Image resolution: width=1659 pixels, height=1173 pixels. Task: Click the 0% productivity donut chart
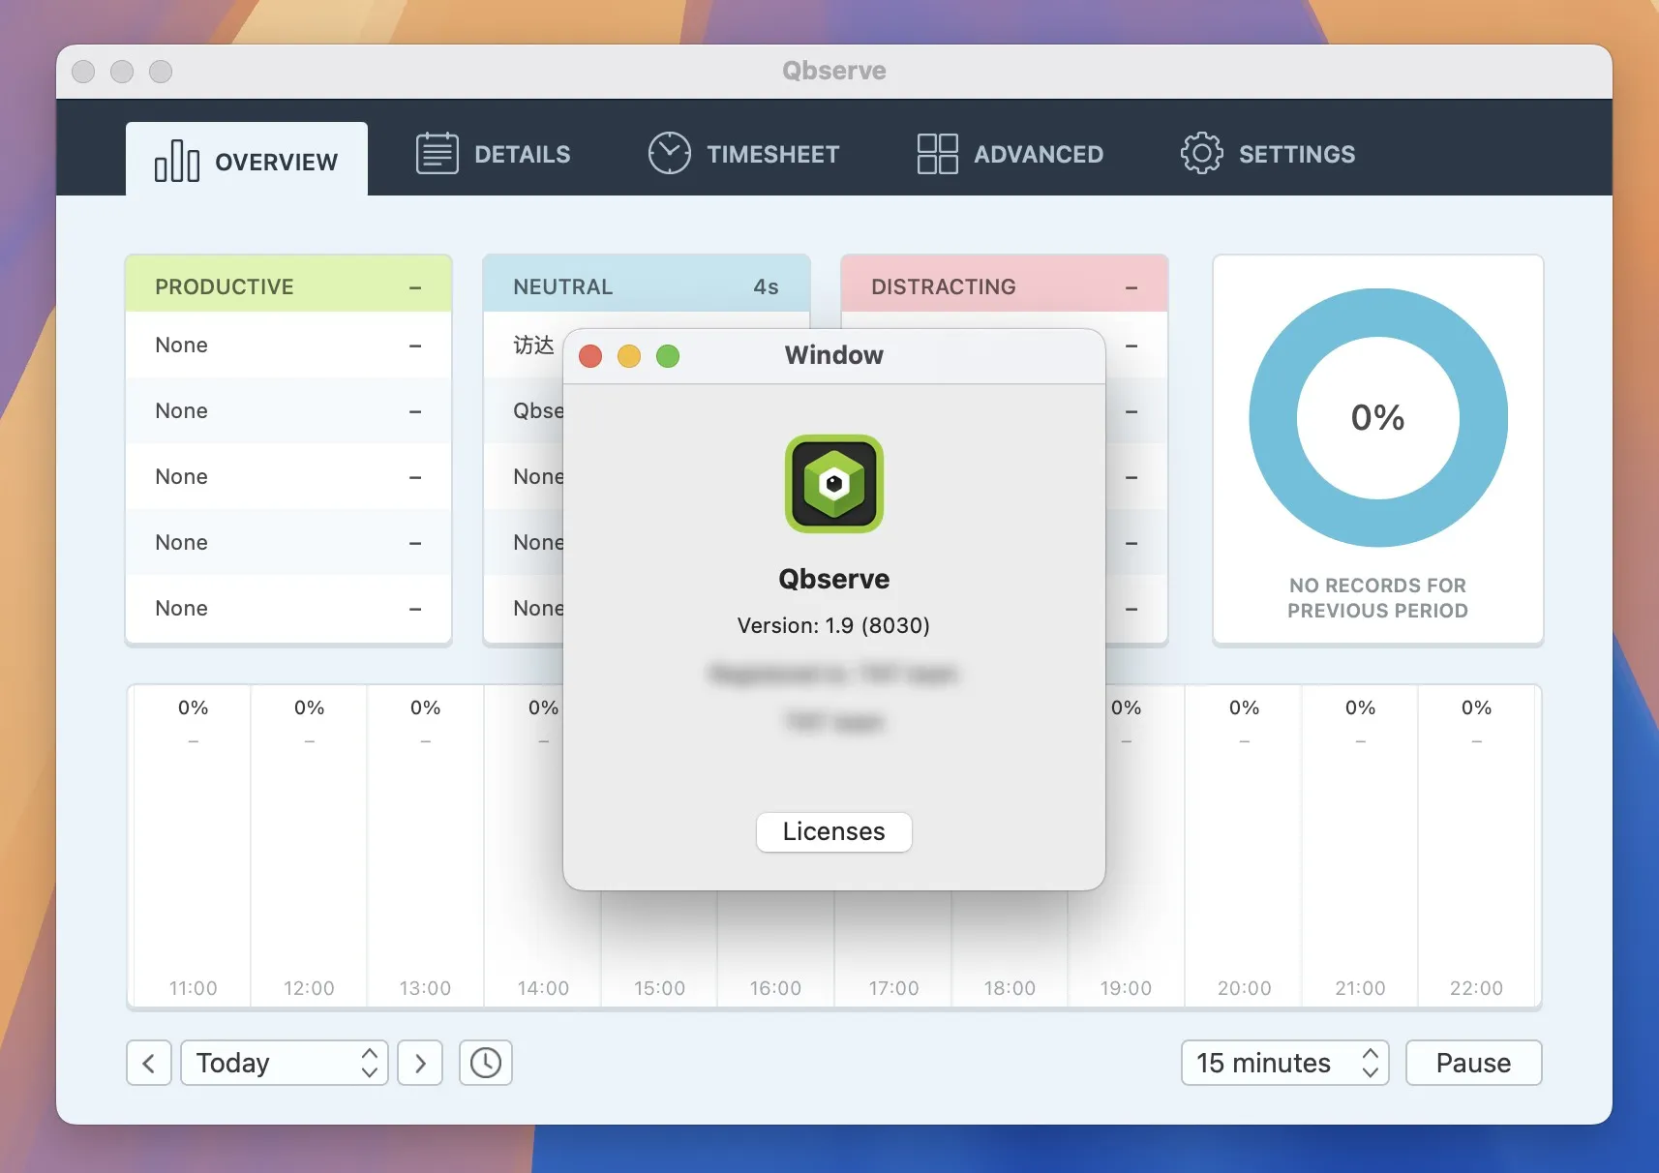[x=1378, y=418]
